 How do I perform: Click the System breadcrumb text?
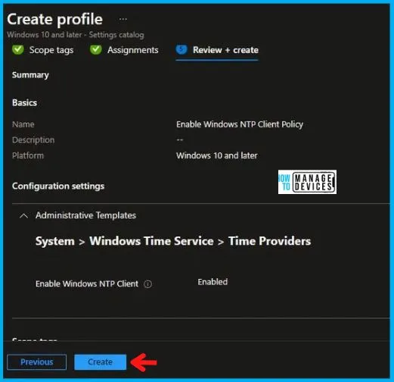point(55,241)
